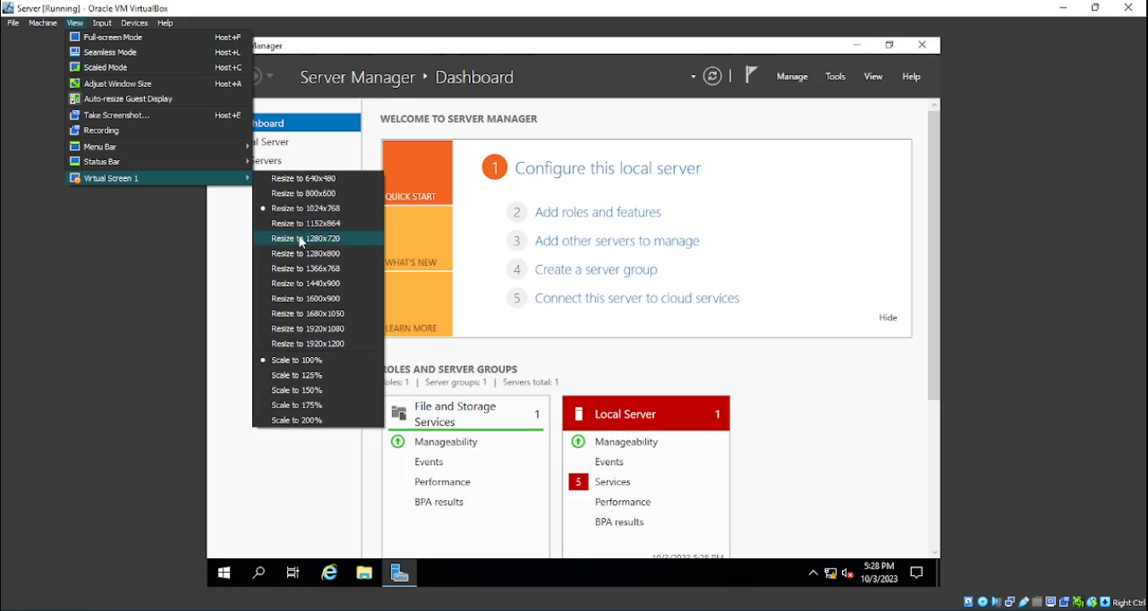Click Add roles and features link
This screenshot has height=611, width=1148.
pyautogui.click(x=597, y=212)
